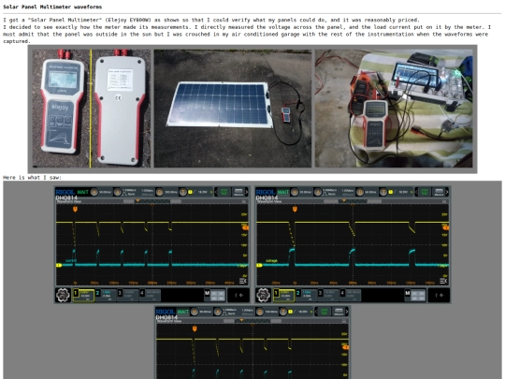Click orange trigger position marker in 'voltage' waveform

(x=295, y=210)
